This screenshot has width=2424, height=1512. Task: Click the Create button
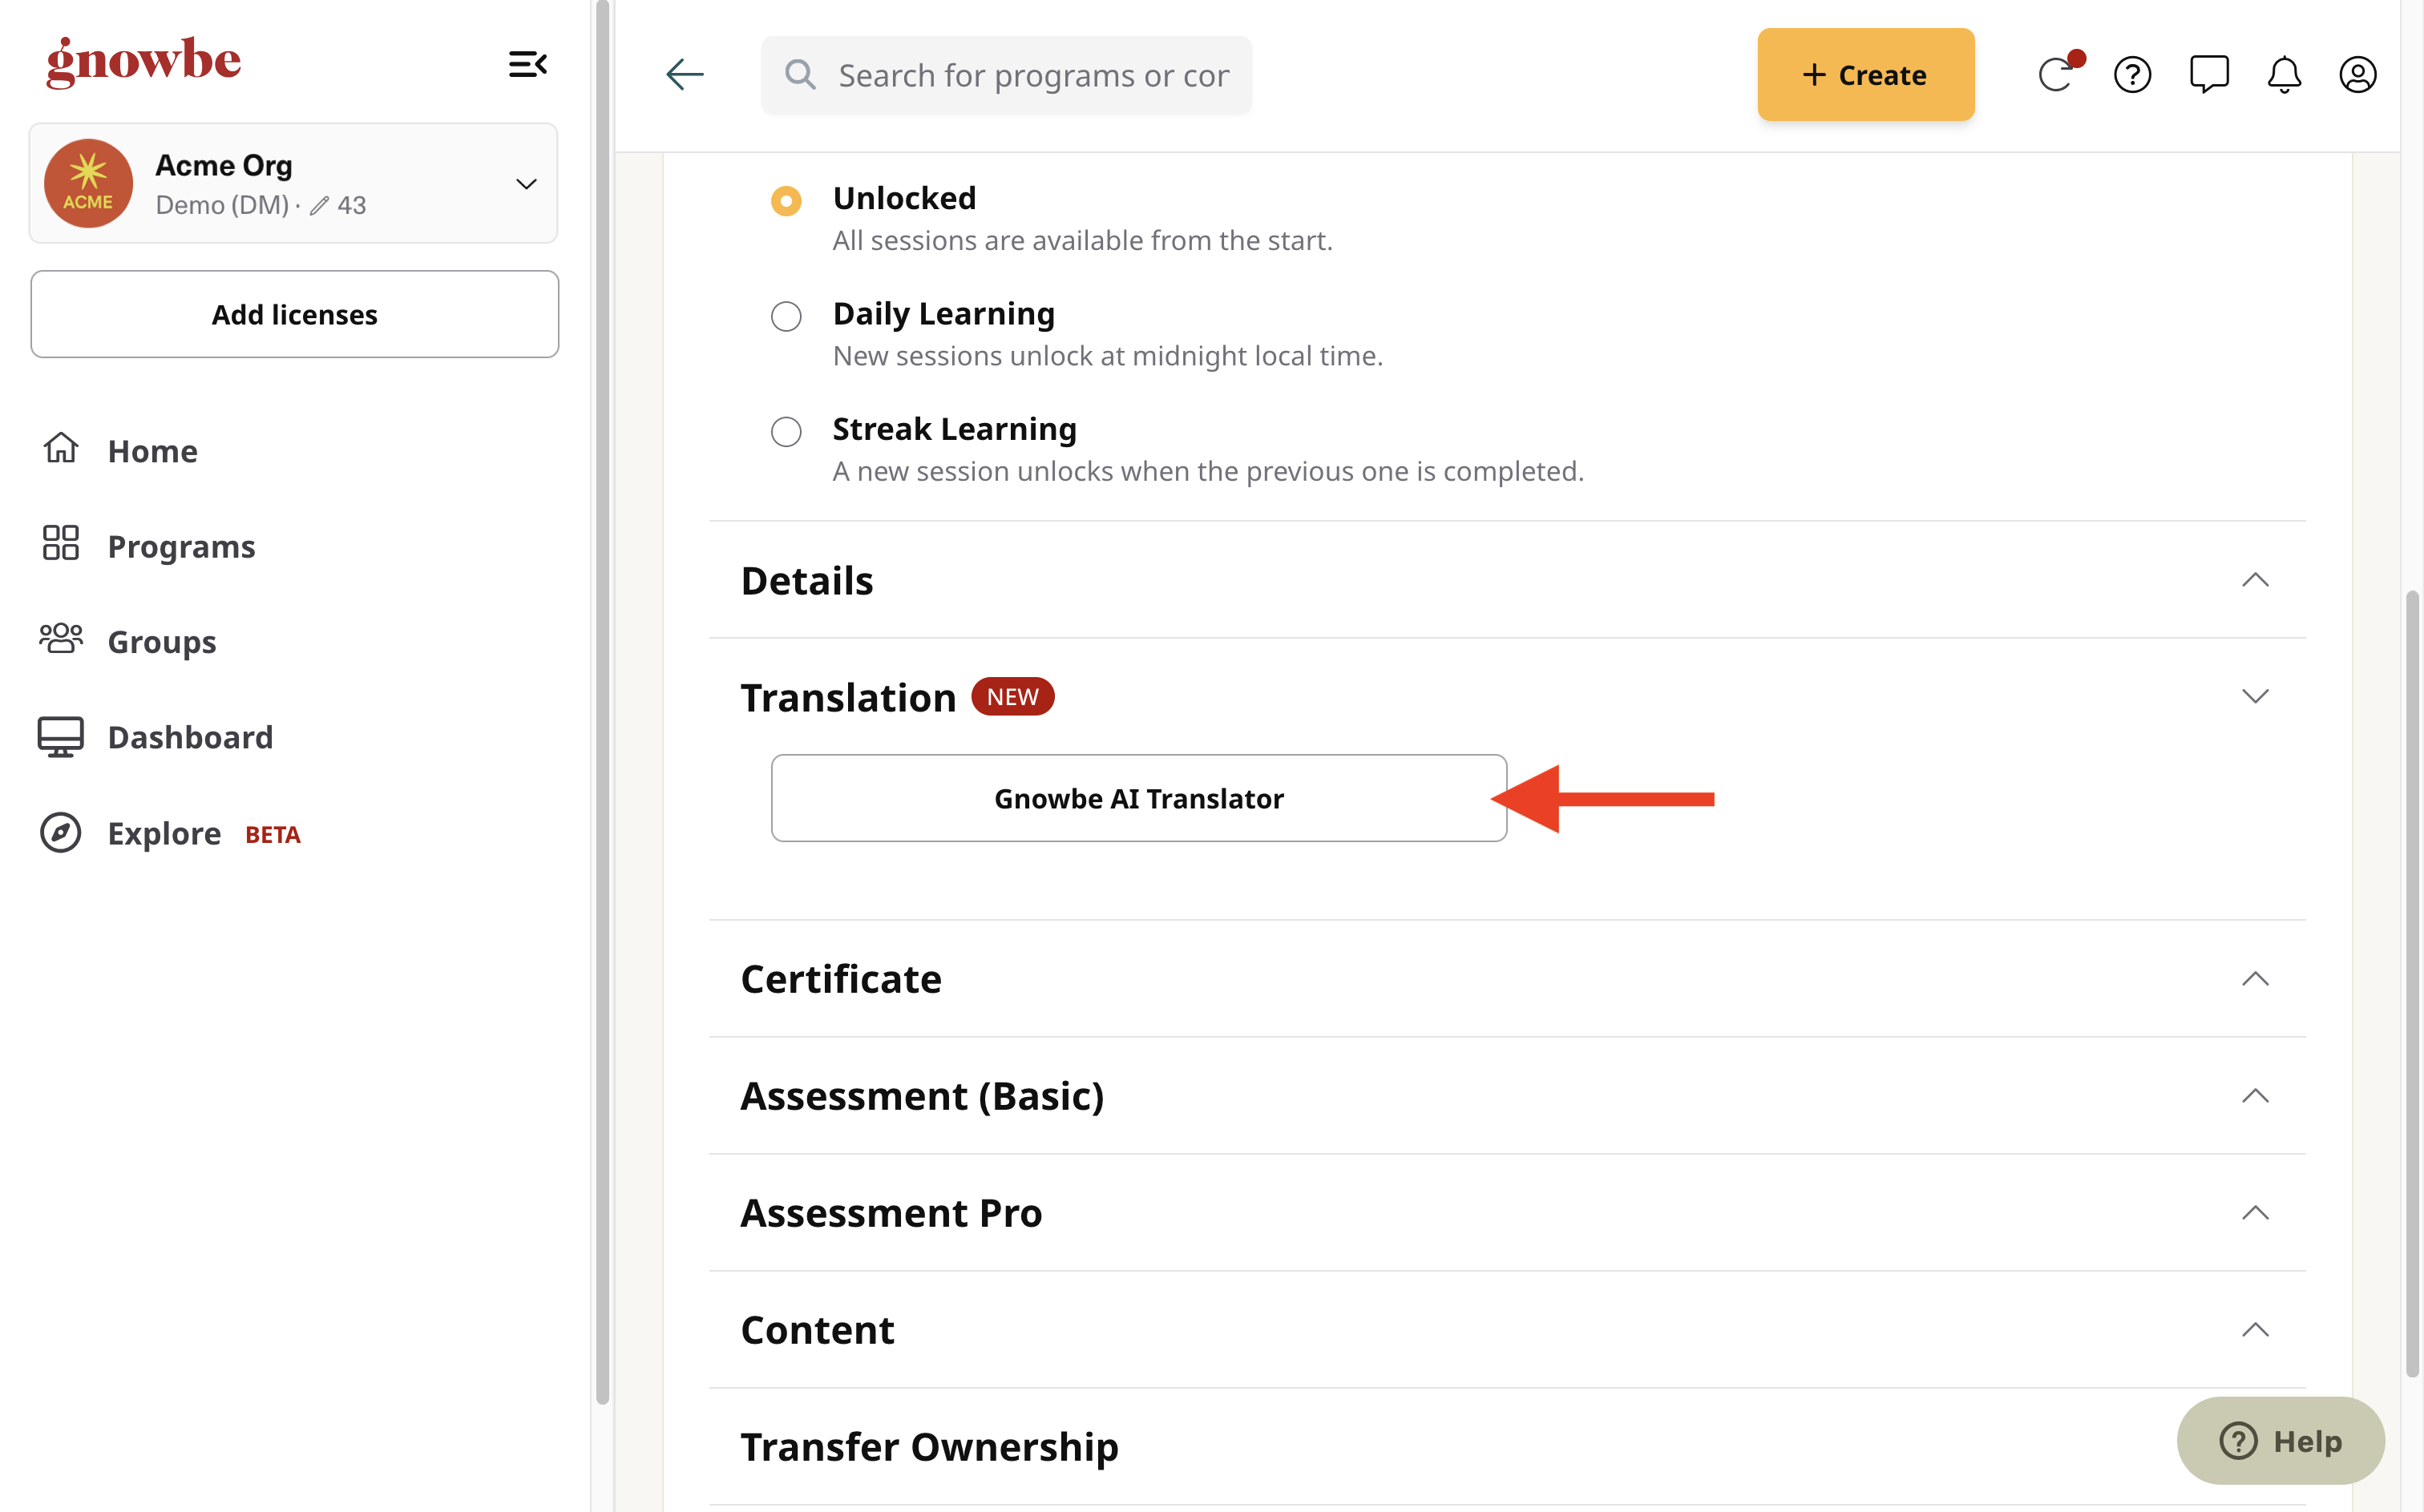click(1866, 74)
